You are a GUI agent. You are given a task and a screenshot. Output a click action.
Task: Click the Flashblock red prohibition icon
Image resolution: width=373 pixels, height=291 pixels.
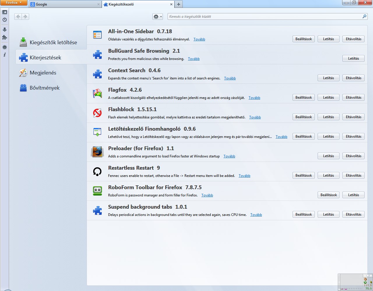click(97, 113)
